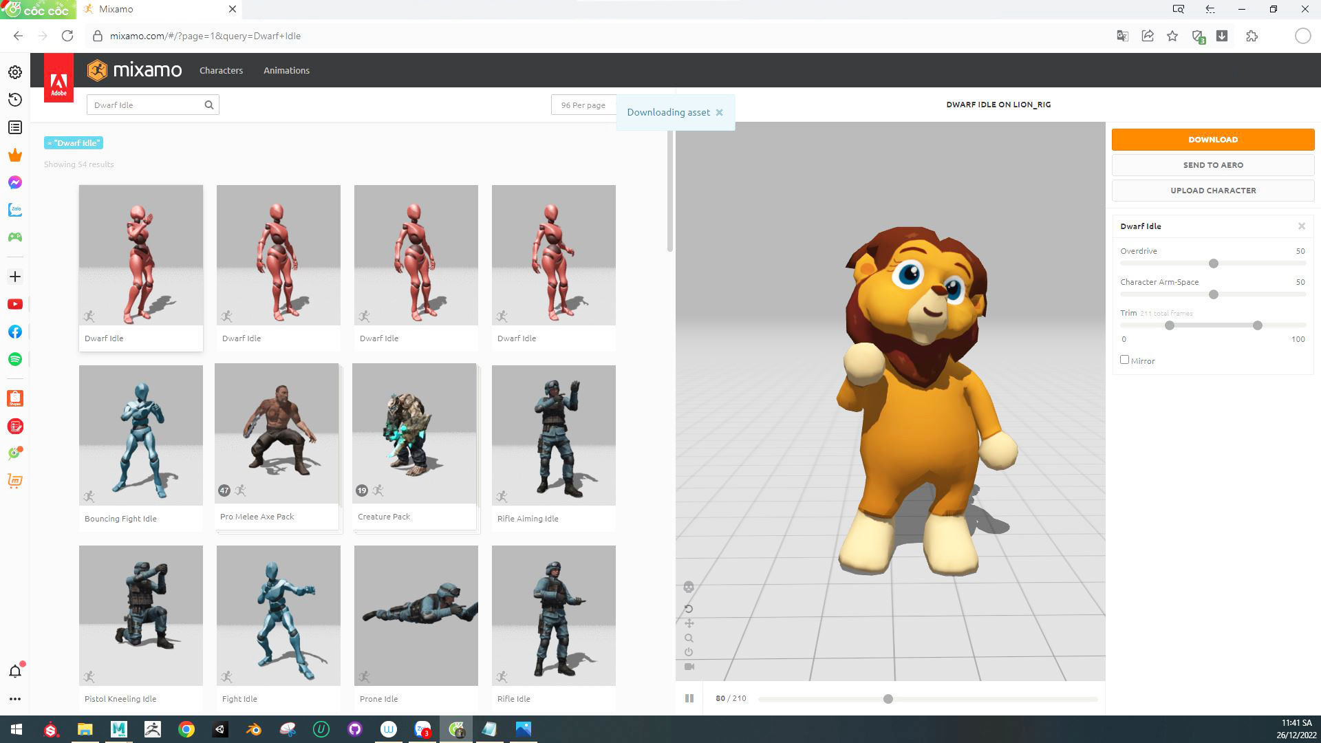1321x743 pixels.
Task: Click the orange DOWNLOAD button
Action: click(x=1213, y=140)
